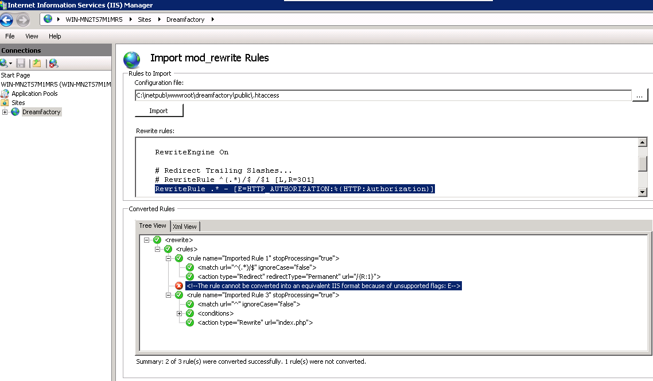Image resolution: width=653 pixels, height=381 pixels.
Task: Click the green check beside the Redirect action
Action: pos(190,277)
